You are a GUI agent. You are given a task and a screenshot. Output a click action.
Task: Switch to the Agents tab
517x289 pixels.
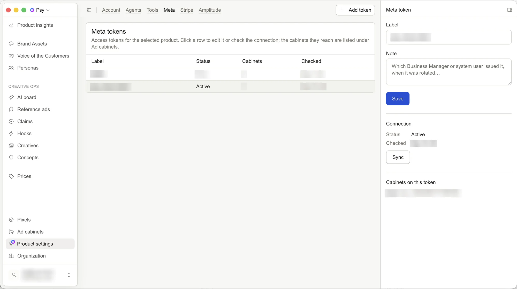133,10
